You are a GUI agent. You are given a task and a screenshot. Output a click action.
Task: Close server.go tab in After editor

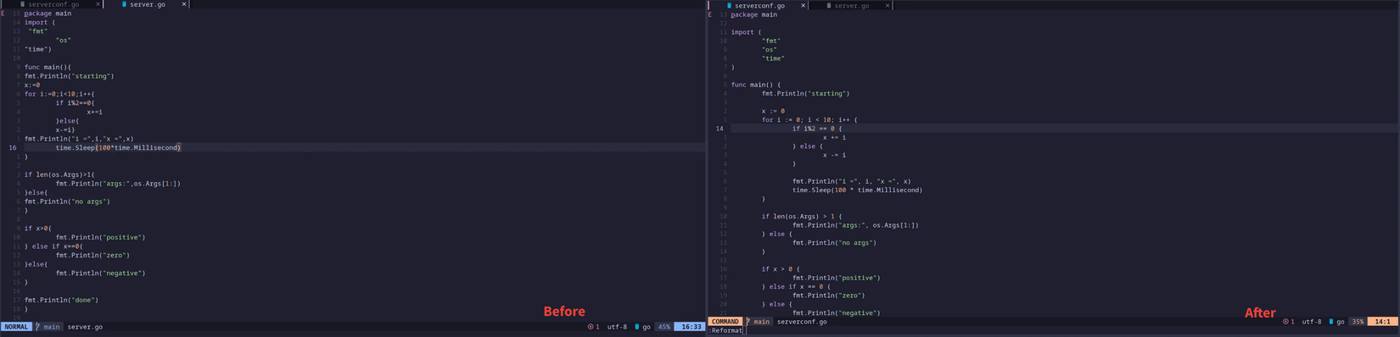888,5
